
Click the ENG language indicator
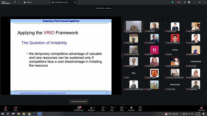tap(192, 114)
